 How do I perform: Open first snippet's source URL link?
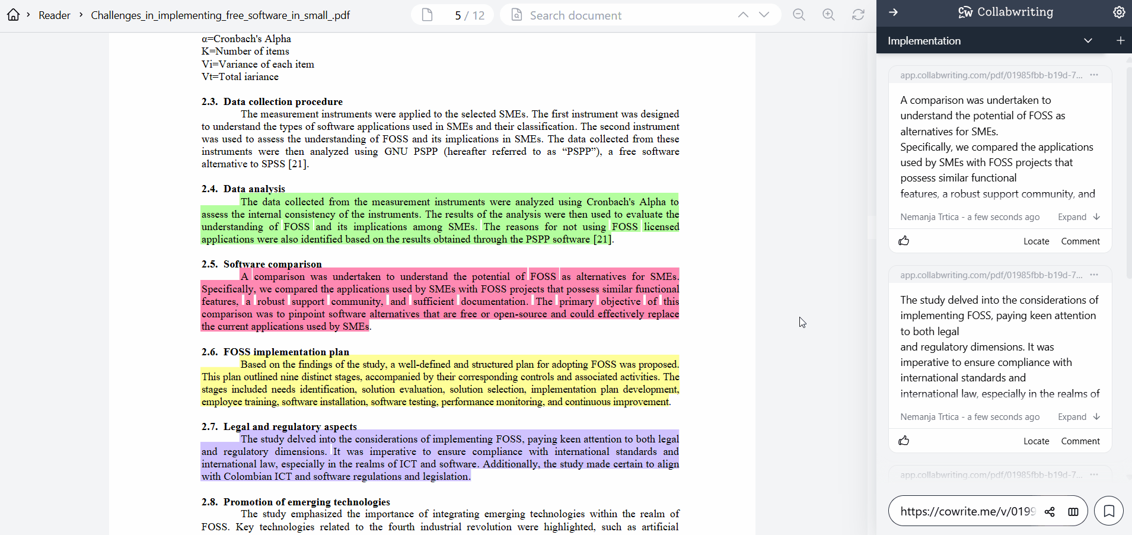[991, 75]
